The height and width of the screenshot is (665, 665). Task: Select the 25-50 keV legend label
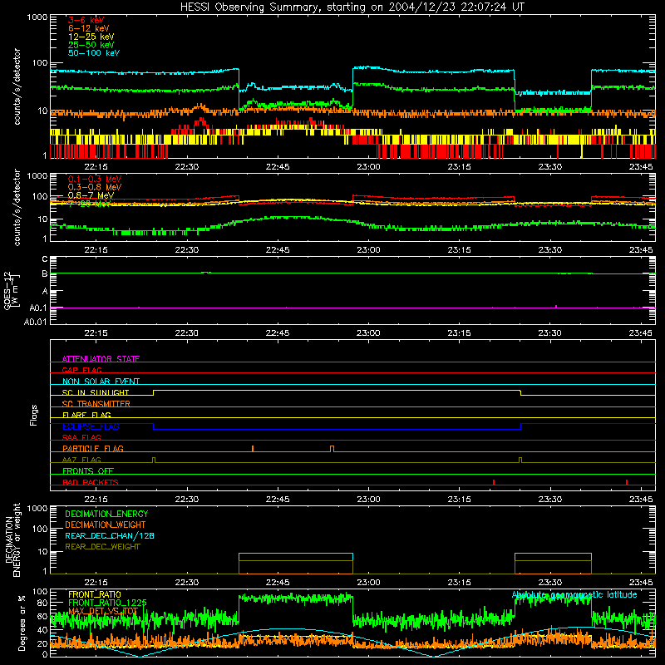[x=91, y=45]
